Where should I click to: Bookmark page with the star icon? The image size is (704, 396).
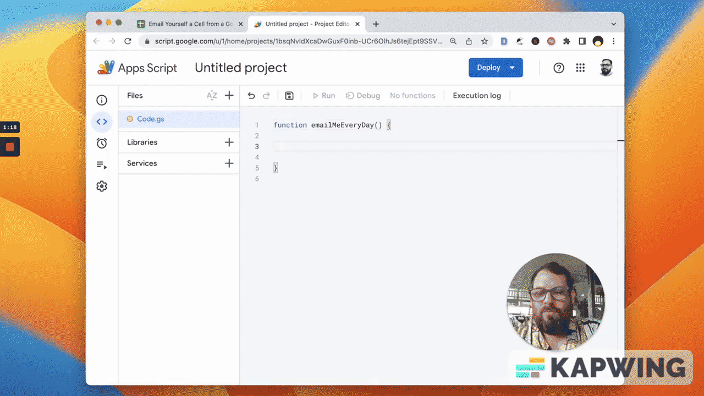485,41
